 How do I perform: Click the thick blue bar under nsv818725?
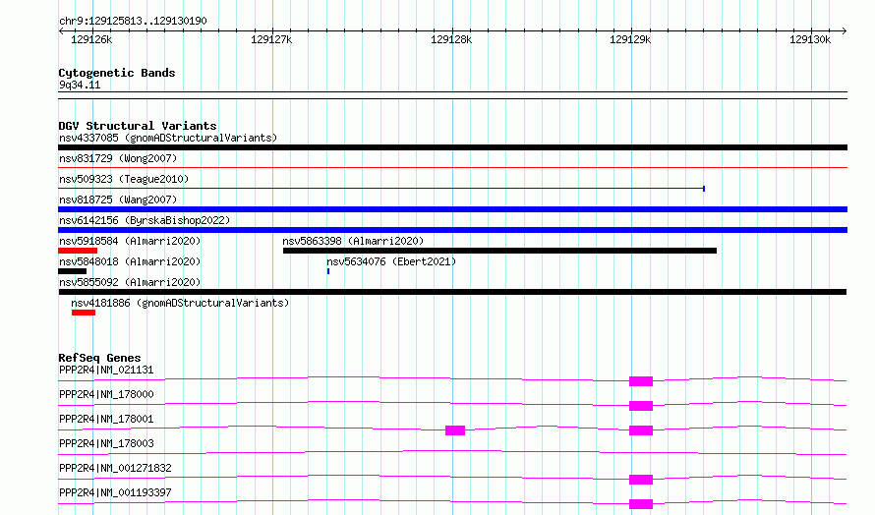(x=452, y=209)
